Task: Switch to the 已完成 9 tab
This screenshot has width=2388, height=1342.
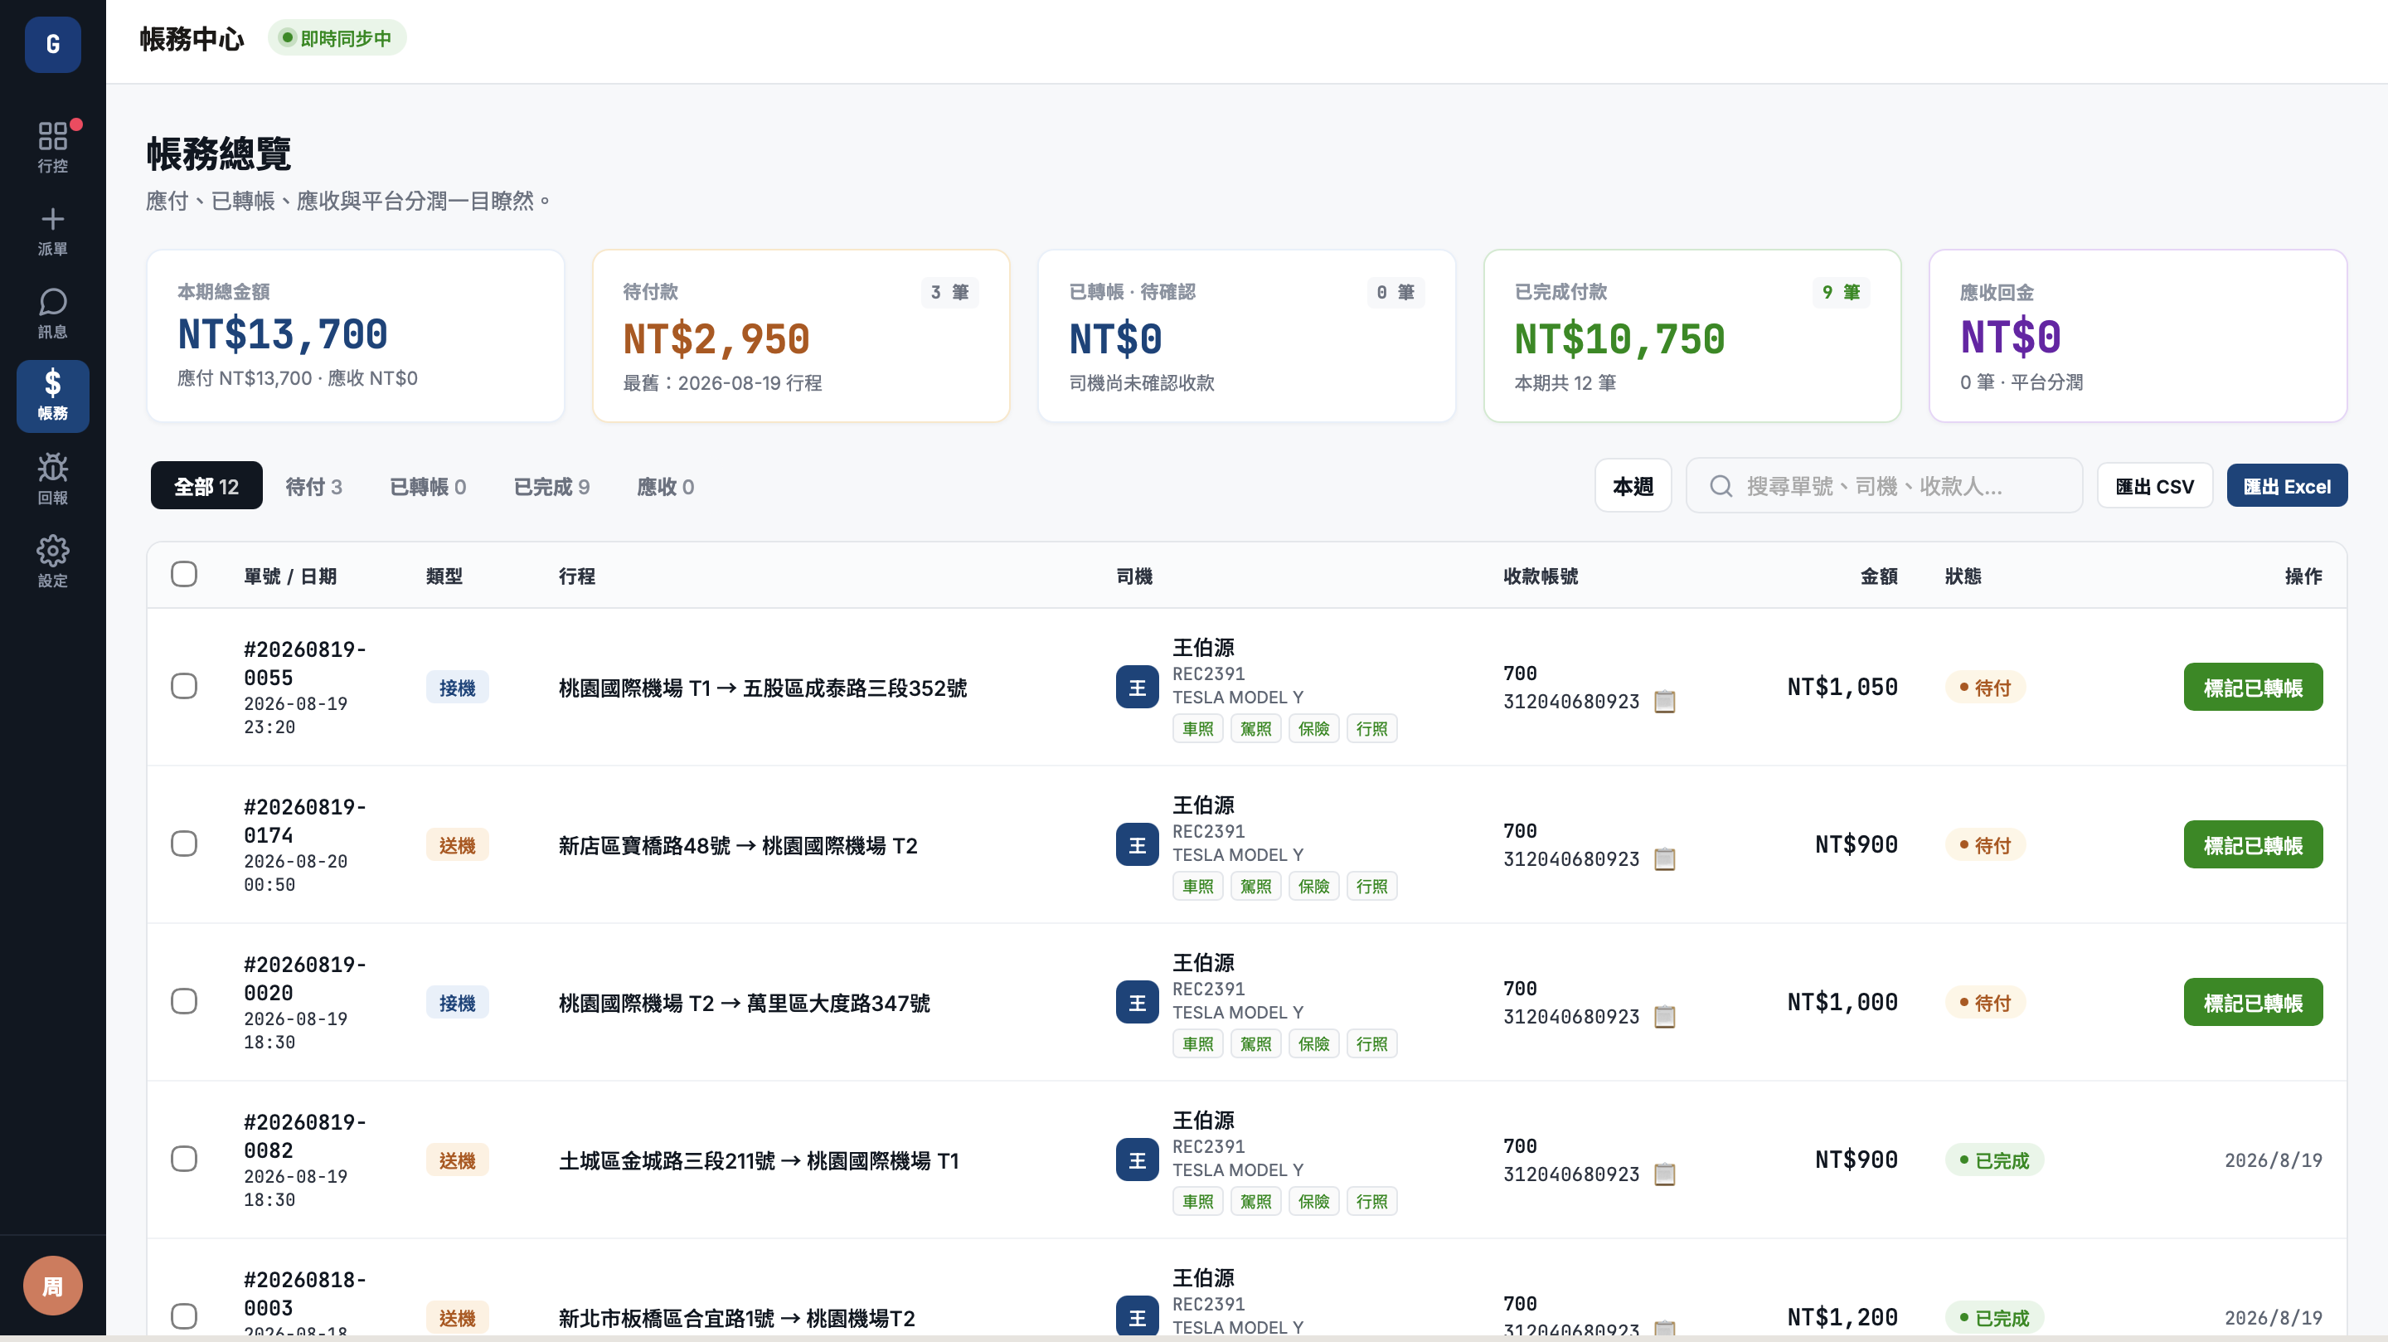Action: coord(552,486)
